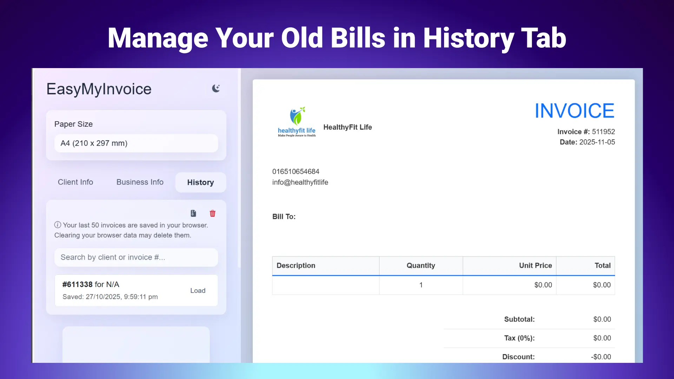Toggle dark mode with the moon icon
This screenshot has width=674, height=379.
coord(216,88)
